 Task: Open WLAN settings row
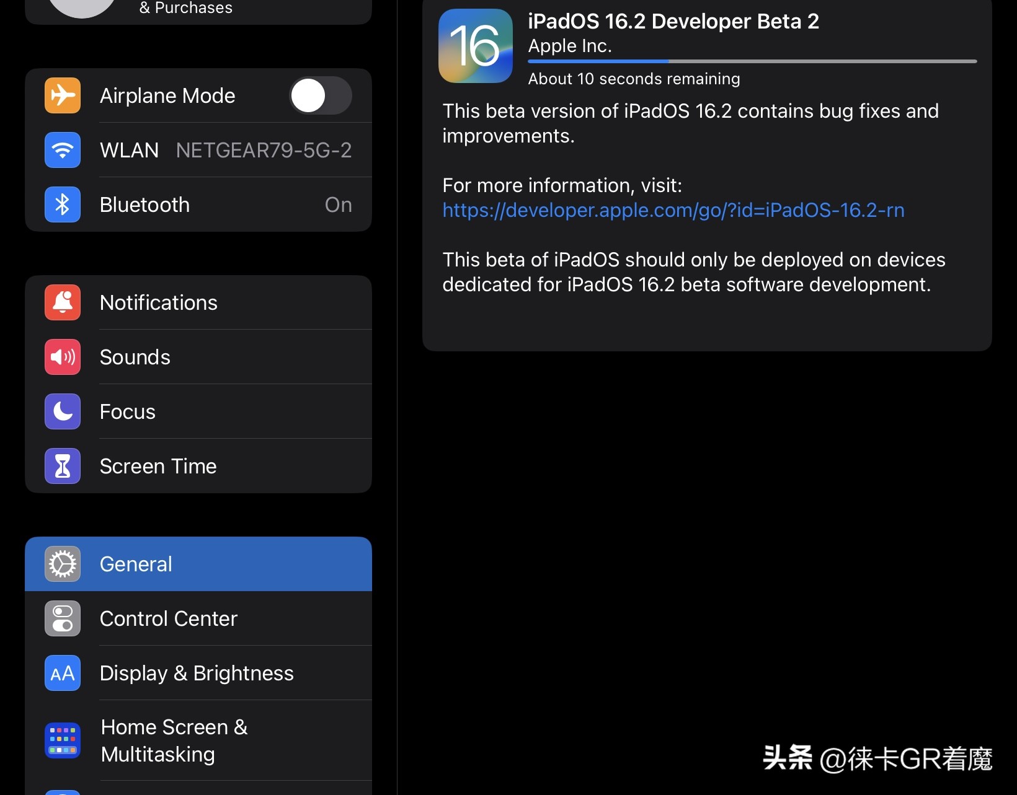click(x=198, y=150)
